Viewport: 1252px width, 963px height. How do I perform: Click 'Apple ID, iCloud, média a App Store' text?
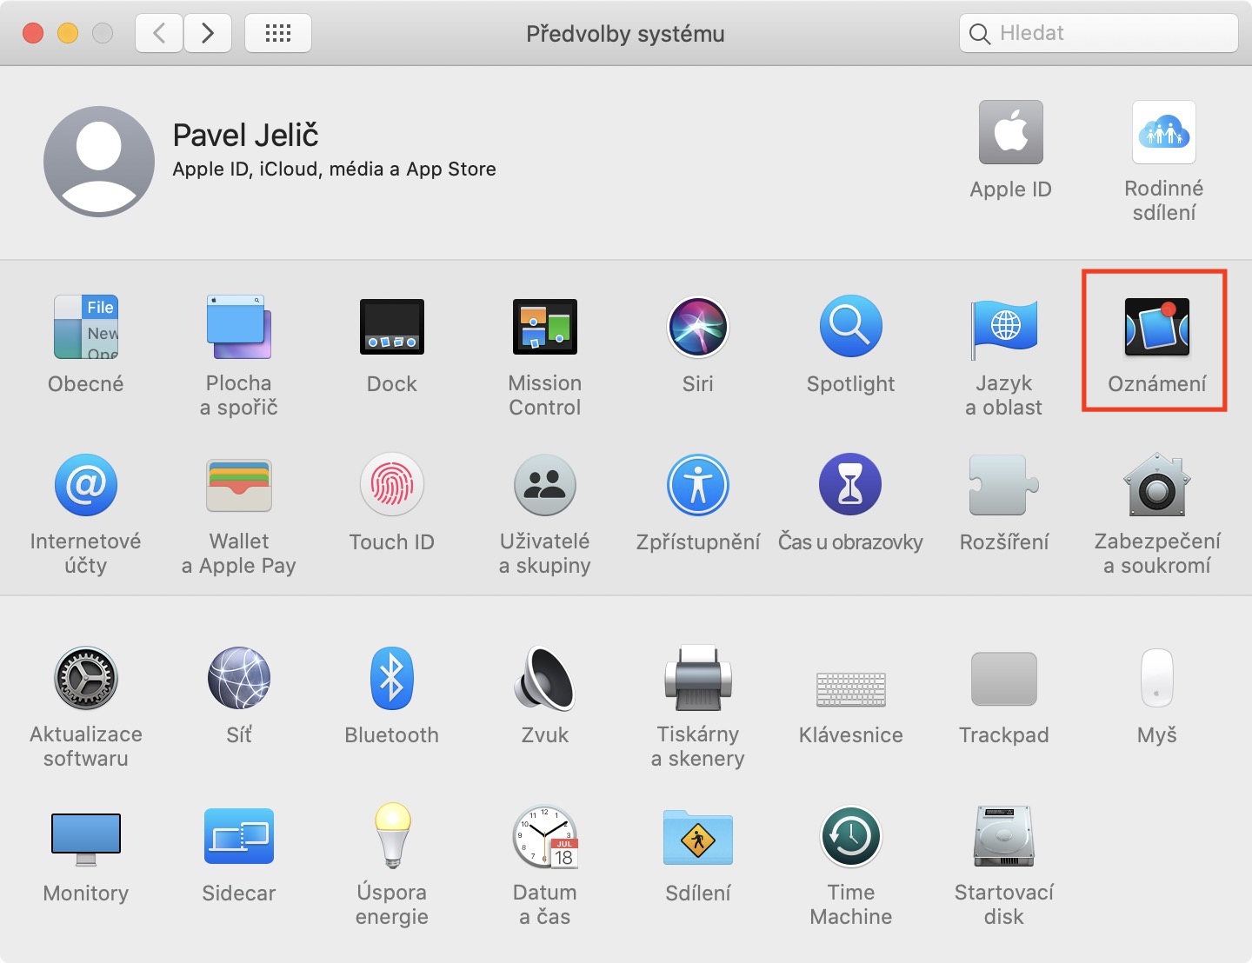tap(335, 169)
